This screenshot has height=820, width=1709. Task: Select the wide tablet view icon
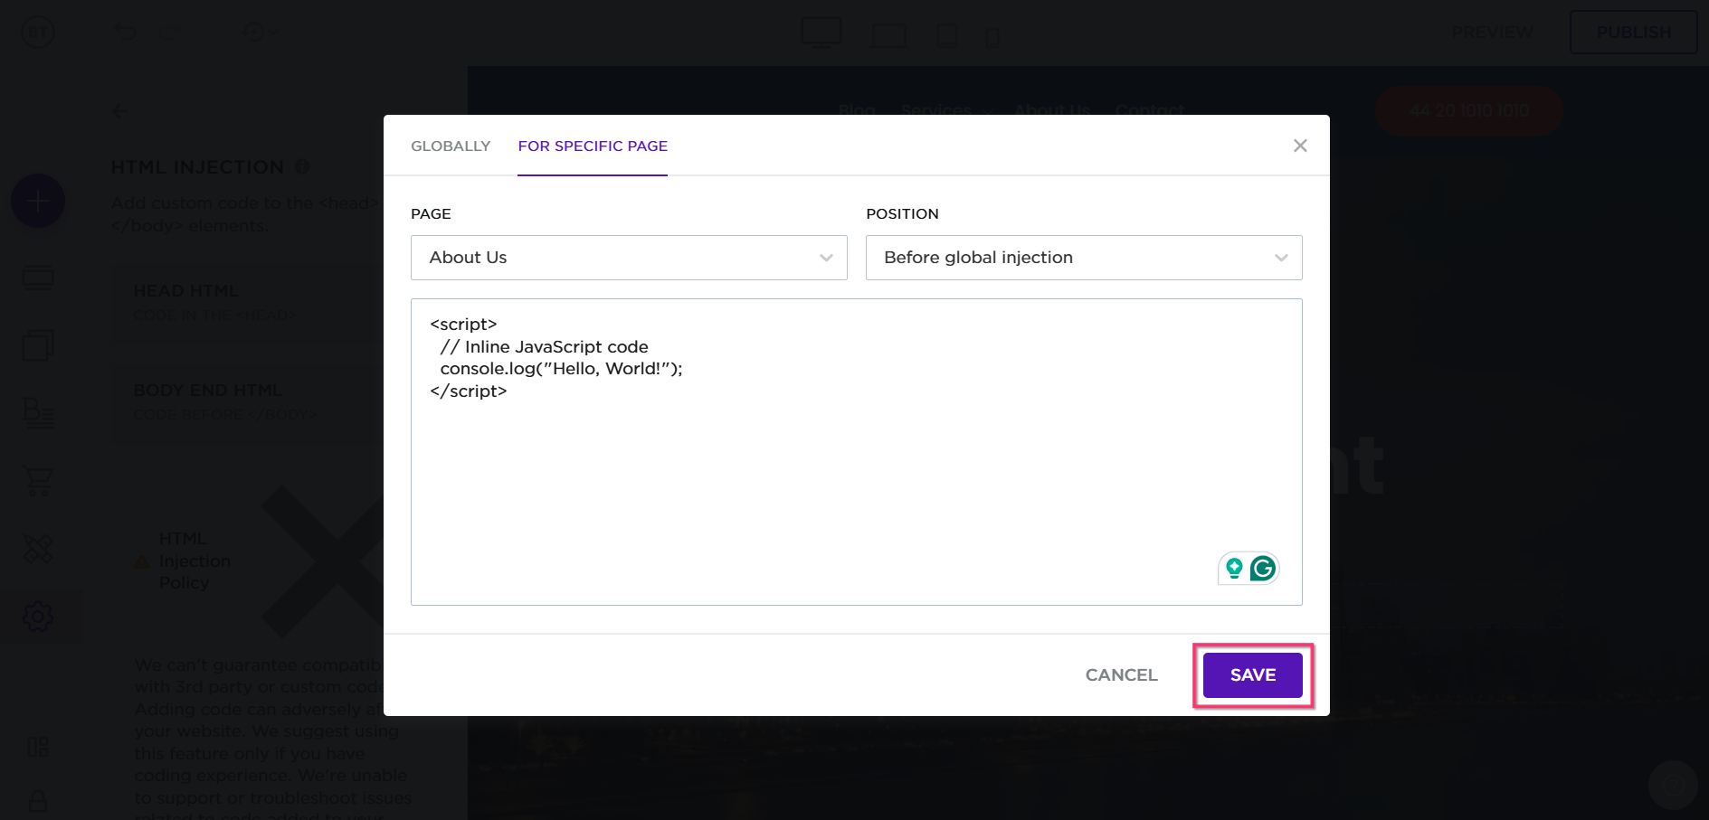[888, 36]
